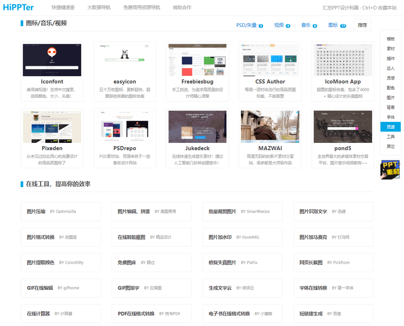Screen dimensions: 404x326
Task: Open the easyicon site thumbnail
Action: click(x=125, y=60)
